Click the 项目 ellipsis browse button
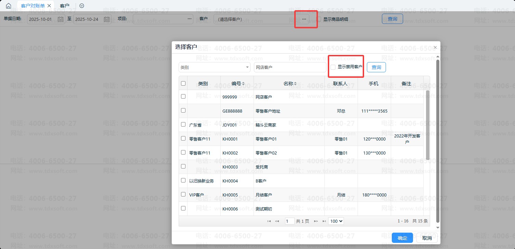515x249 pixels. [x=190, y=19]
